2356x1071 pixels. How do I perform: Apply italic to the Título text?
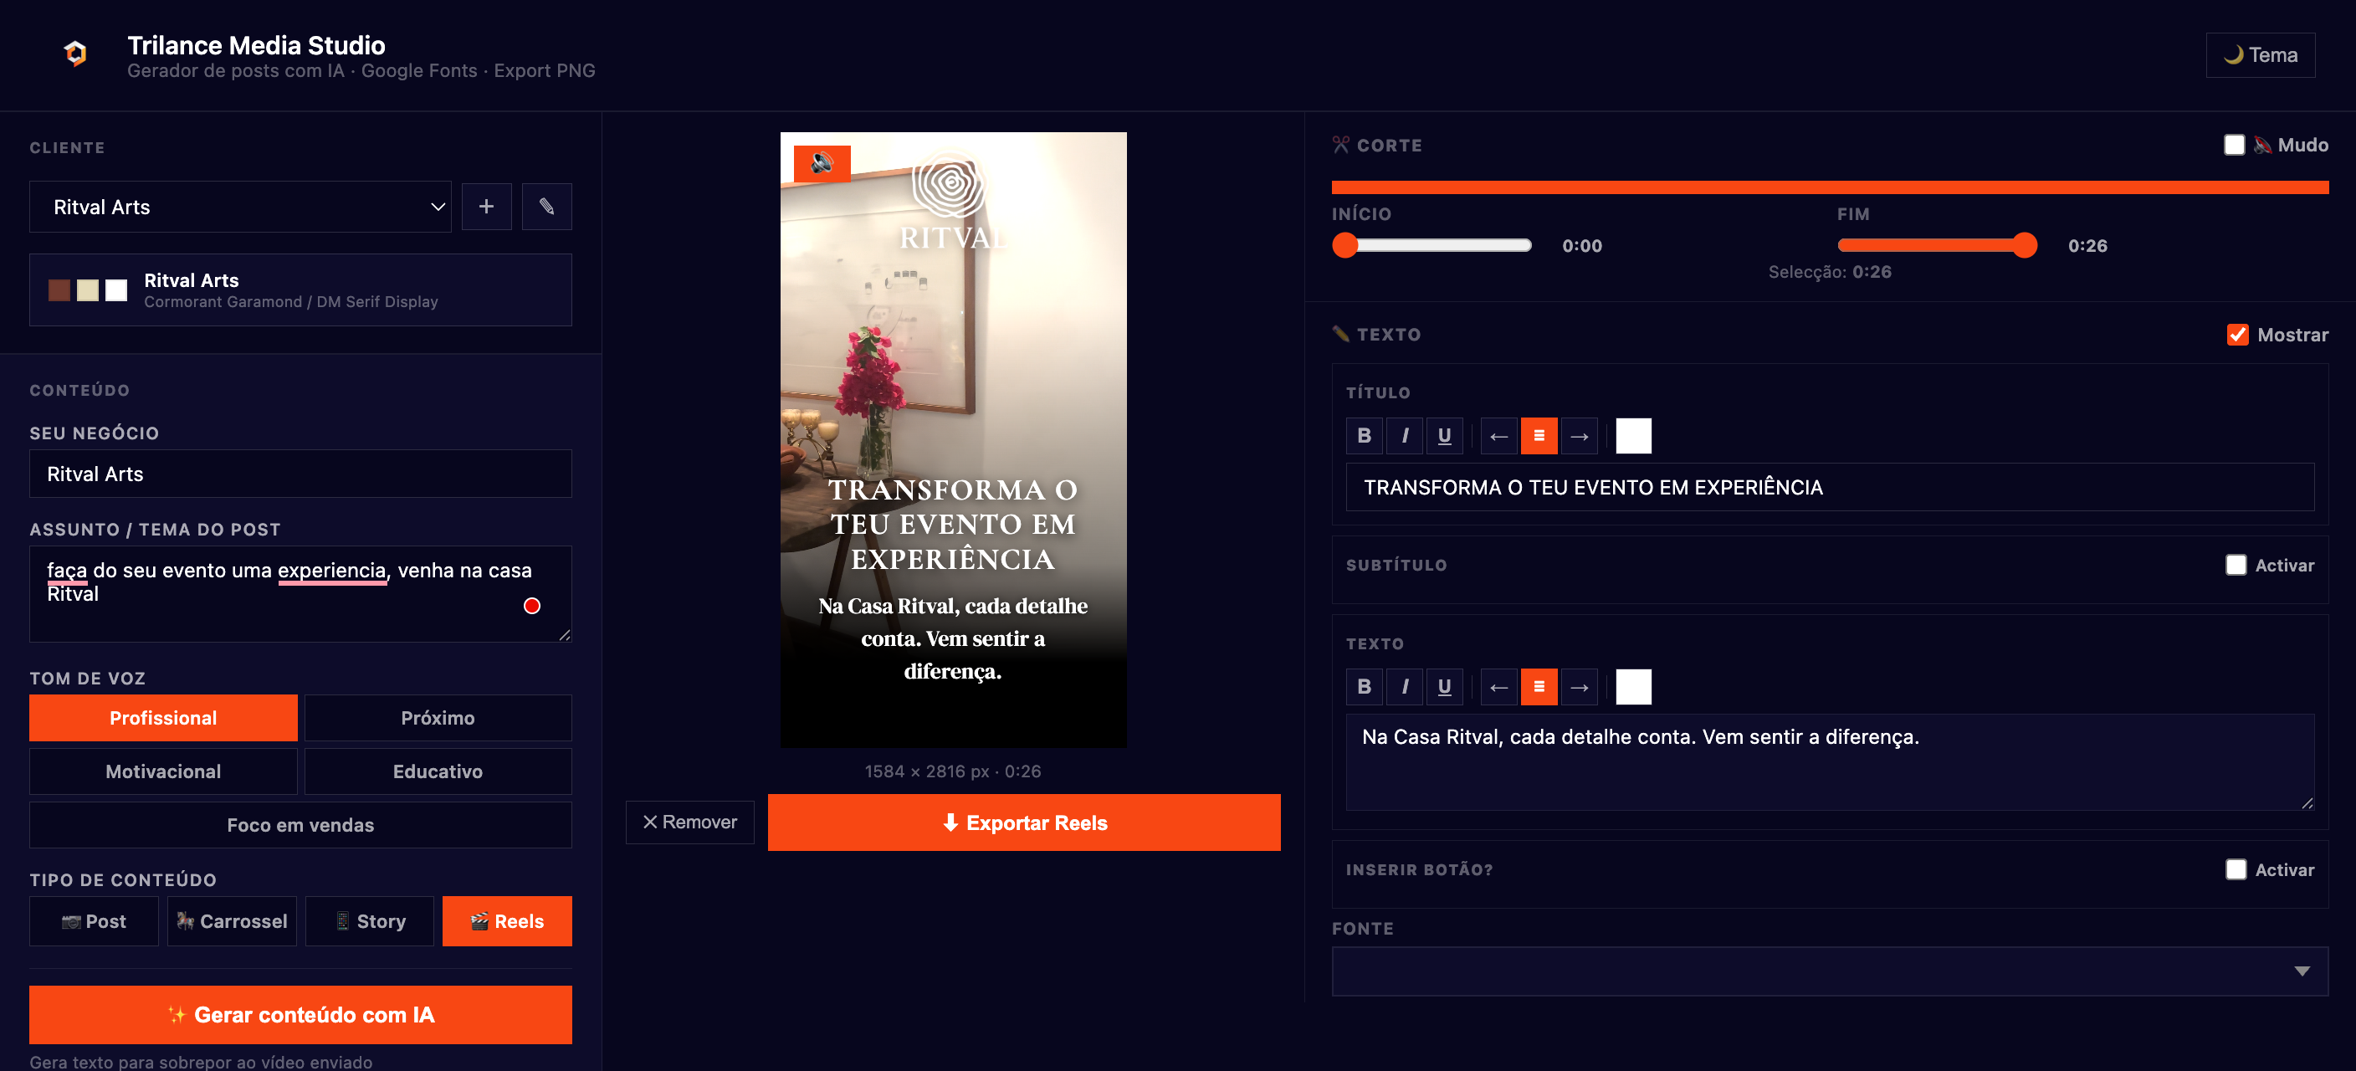[1404, 436]
